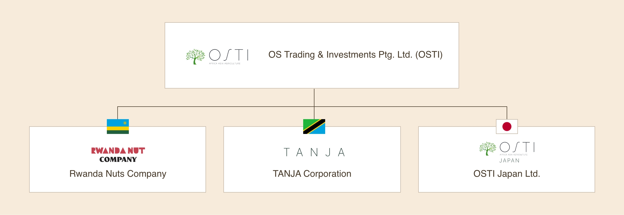The height and width of the screenshot is (215, 624).
Task: Select the OSTI Japan Ltd. label
Action: 506,174
